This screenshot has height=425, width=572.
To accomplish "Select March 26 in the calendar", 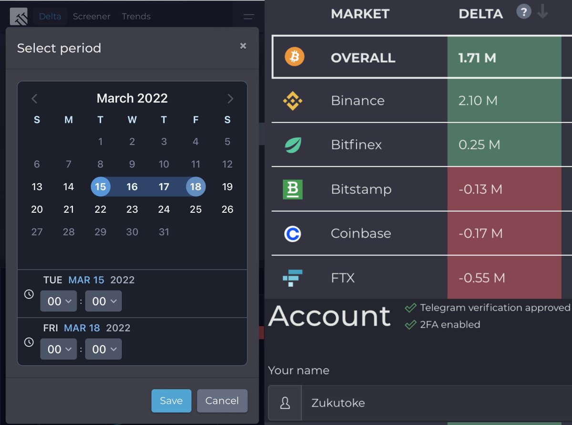I will (x=227, y=209).
